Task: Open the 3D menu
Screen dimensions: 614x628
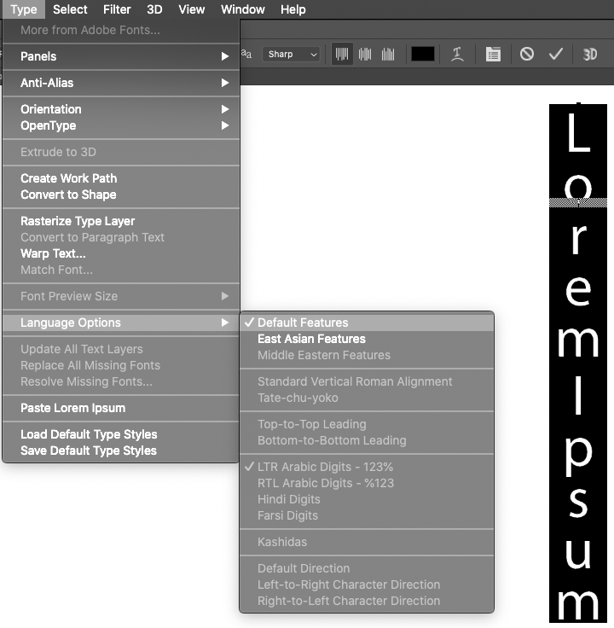Action: (x=154, y=9)
